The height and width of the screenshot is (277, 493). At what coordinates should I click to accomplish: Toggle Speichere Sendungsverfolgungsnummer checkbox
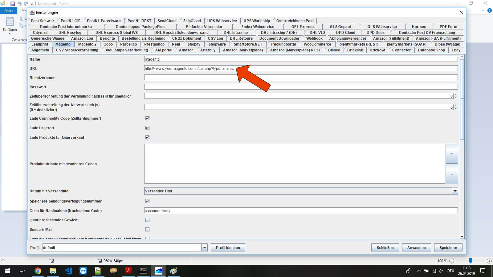147,201
